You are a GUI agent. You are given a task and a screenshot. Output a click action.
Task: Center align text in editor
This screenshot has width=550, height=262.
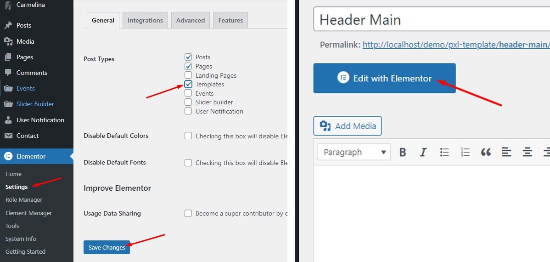point(528,152)
